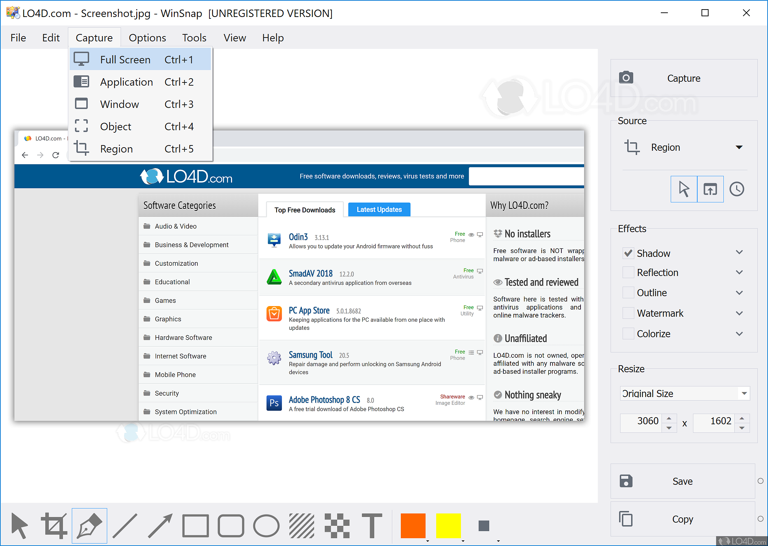Expand the Outline effect options chevron

(x=739, y=293)
